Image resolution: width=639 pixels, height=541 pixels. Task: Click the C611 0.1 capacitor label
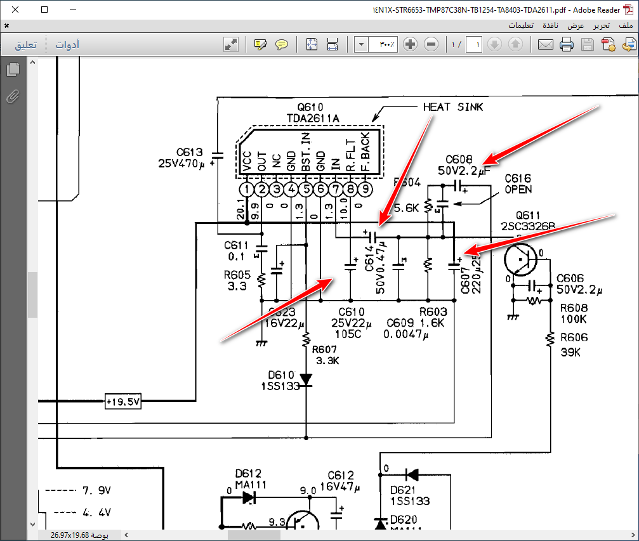pos(236,251)
